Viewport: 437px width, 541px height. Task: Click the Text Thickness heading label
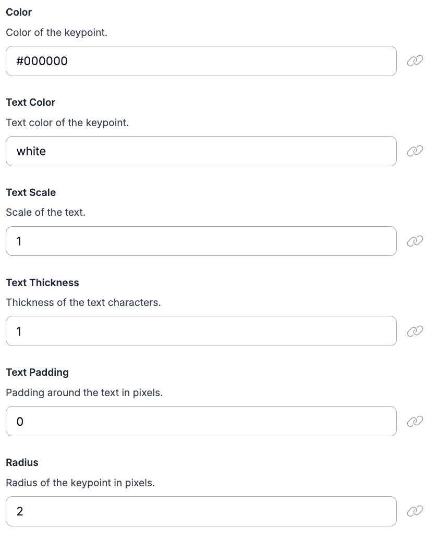pos(42,282)
